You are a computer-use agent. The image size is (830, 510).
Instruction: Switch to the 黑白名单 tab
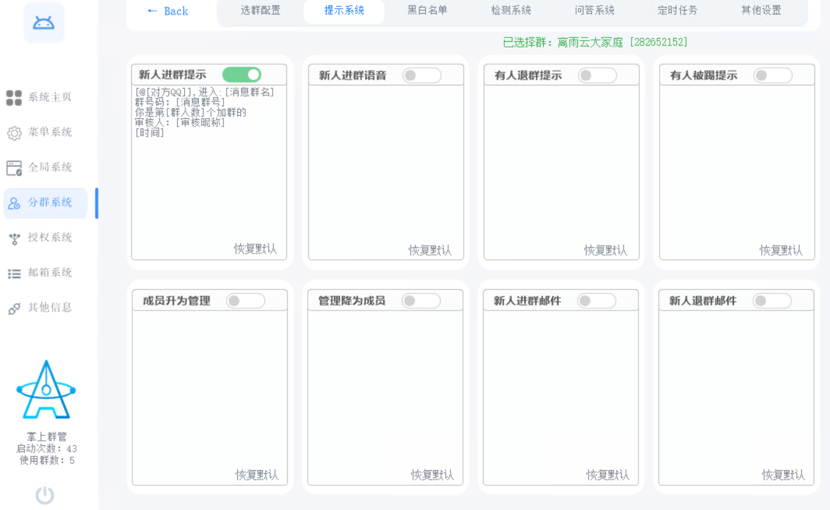tap(427, 11)
